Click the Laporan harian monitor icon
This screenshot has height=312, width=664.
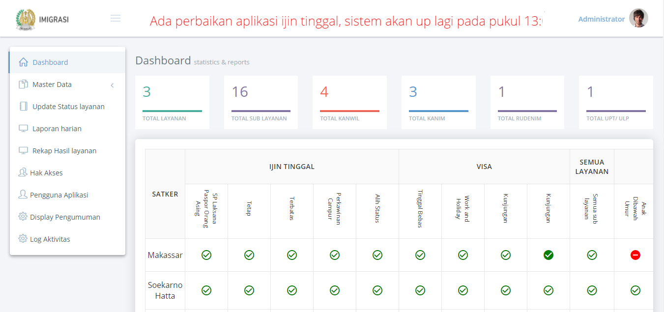[23, 129]
